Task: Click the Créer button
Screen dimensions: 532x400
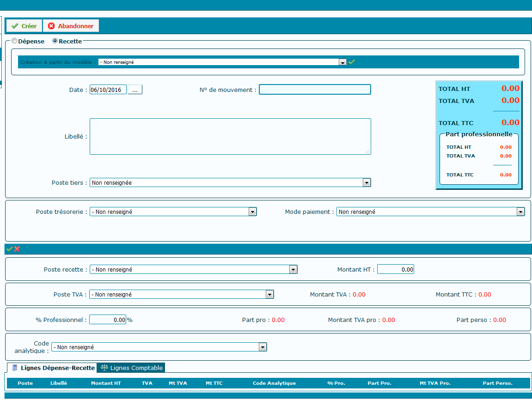Action: [x=24, y=26]
